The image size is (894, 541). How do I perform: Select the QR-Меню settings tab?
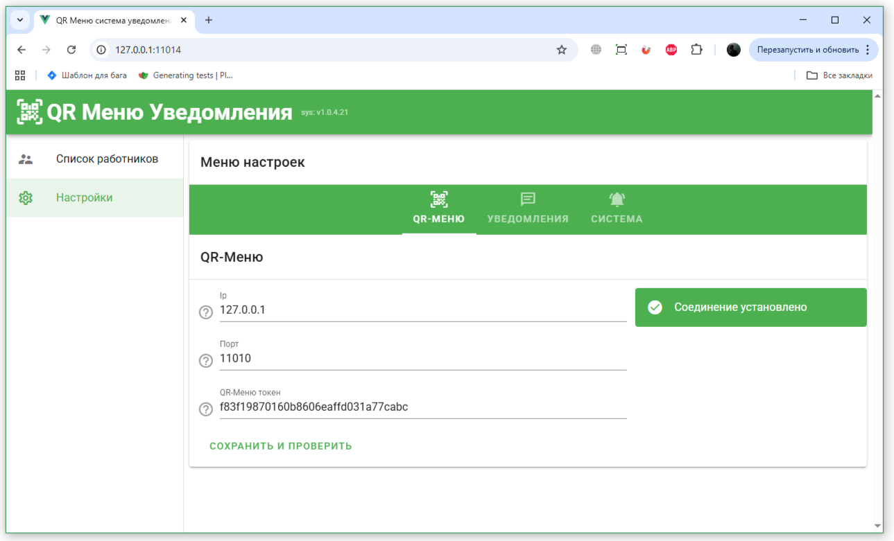click(438, 209)
